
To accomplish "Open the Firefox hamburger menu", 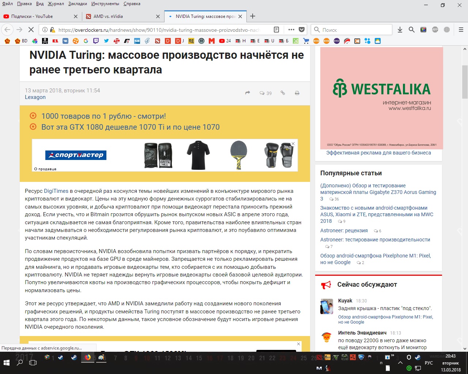I will tap(461, 30).
